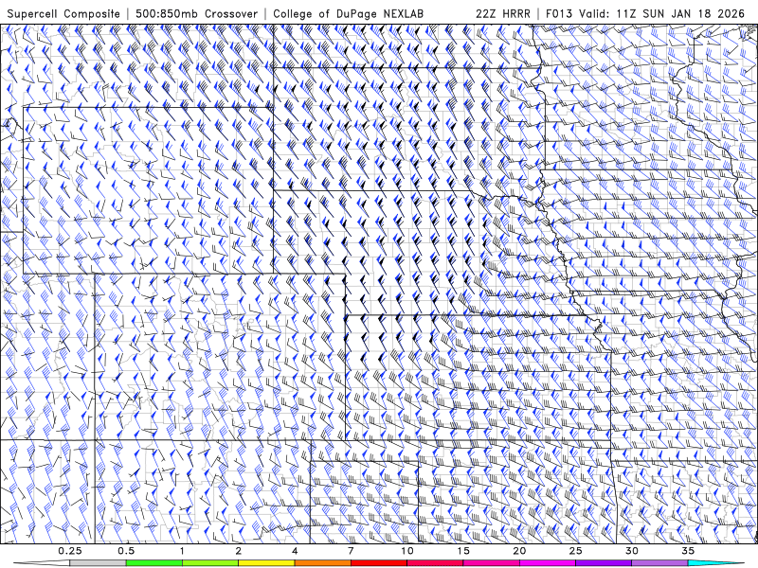
Task: Click the 0.25 legend scale label
Action: 70,551
